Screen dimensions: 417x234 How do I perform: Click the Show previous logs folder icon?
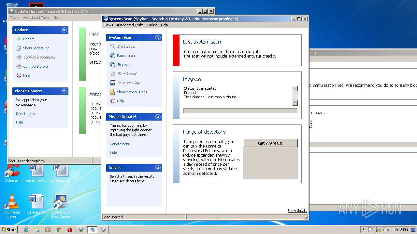[x=113, y=92]
